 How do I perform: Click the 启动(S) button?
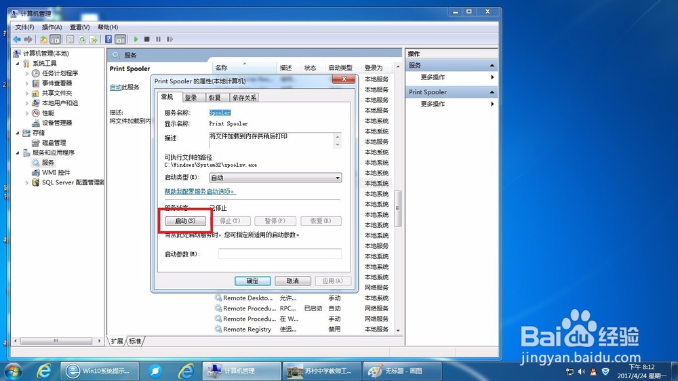186,221
